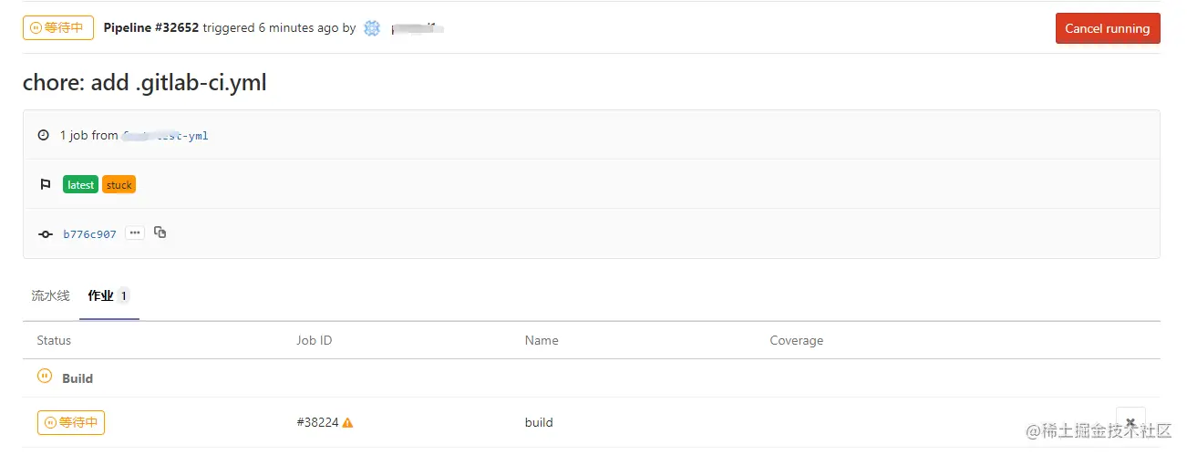Screen dimensions: 1187x455
Task: Click the job count badge on 作业 tab
Action: click(123, 295)
